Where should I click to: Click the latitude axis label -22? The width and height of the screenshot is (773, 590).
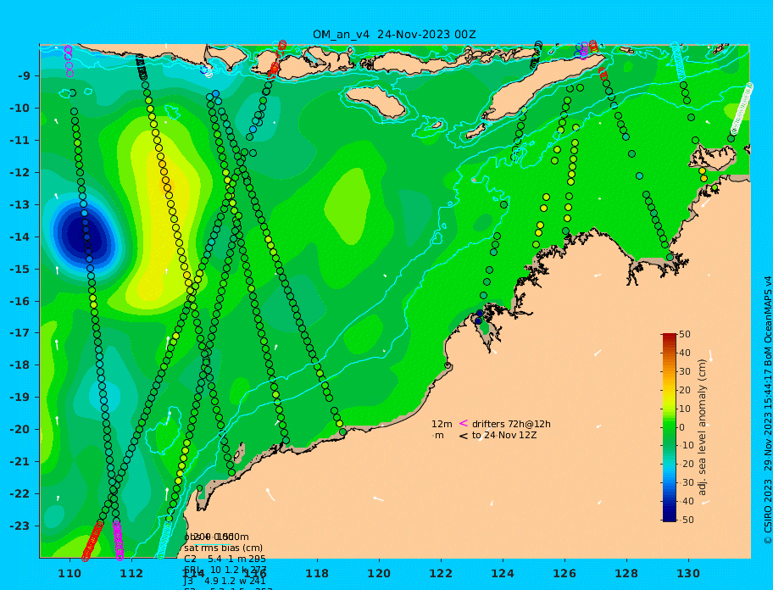[21, 494]
